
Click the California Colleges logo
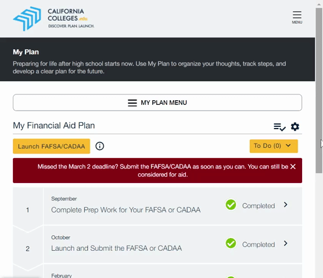click(x=53, y=19)
